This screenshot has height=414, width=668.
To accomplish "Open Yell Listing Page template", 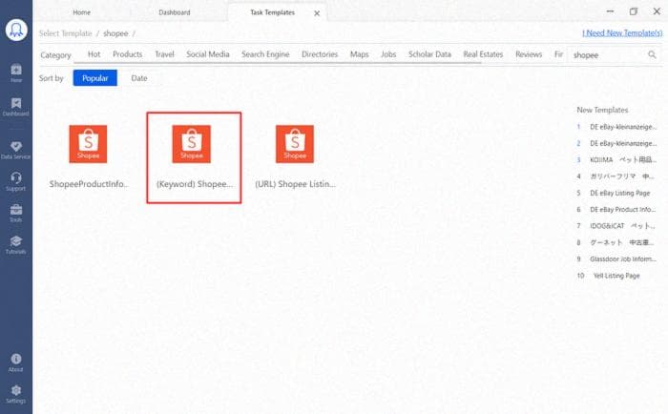I will [616, 276].
